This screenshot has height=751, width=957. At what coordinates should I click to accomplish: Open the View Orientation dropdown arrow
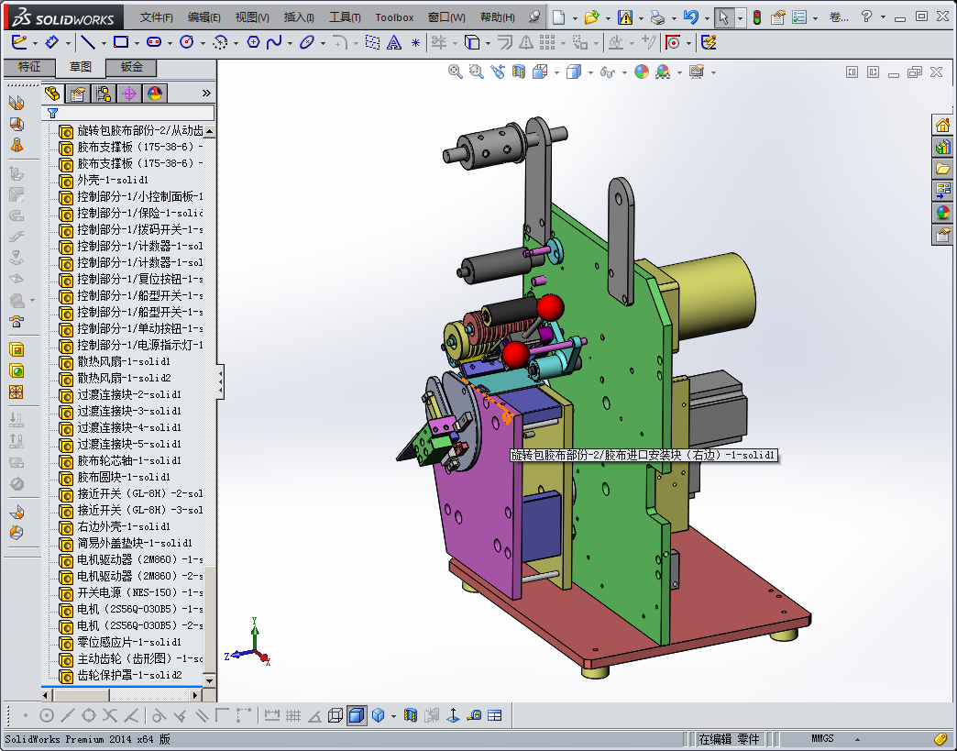[x=556, y=73]
